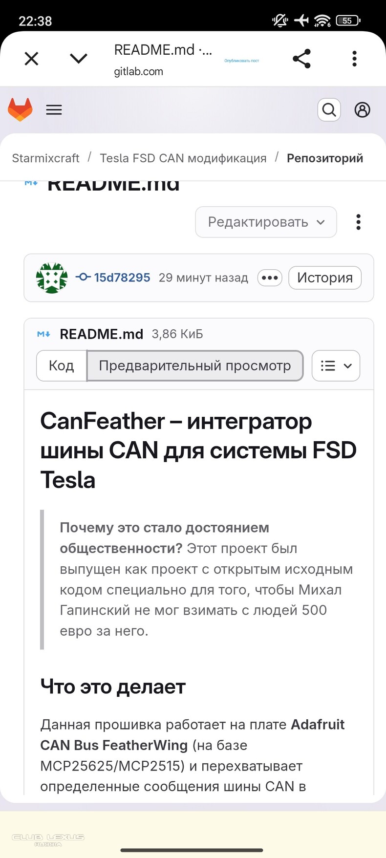Open the user avatar profile icon
Viewport: 386px width, 858px height.
[363, 109]
